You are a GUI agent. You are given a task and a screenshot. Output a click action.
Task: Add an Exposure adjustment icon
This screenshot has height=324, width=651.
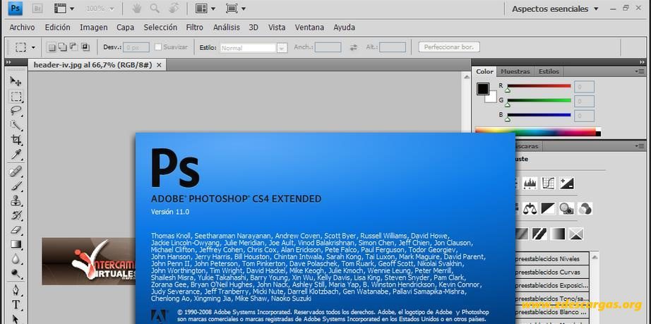pyautogui.click(x=567, y=183)
